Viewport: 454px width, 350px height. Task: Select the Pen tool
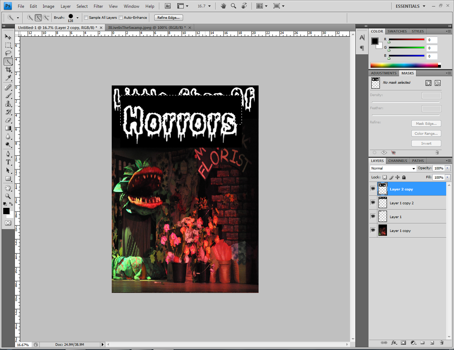click(8, 154)
